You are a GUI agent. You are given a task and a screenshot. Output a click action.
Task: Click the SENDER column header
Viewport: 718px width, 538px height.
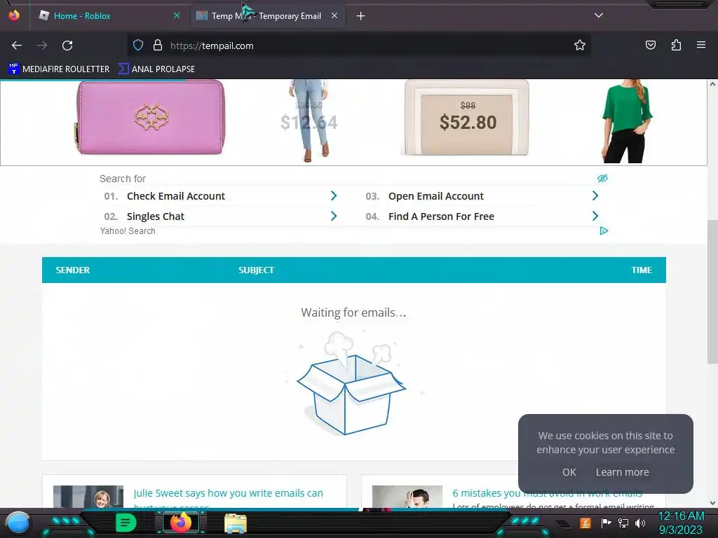(73, 270)
